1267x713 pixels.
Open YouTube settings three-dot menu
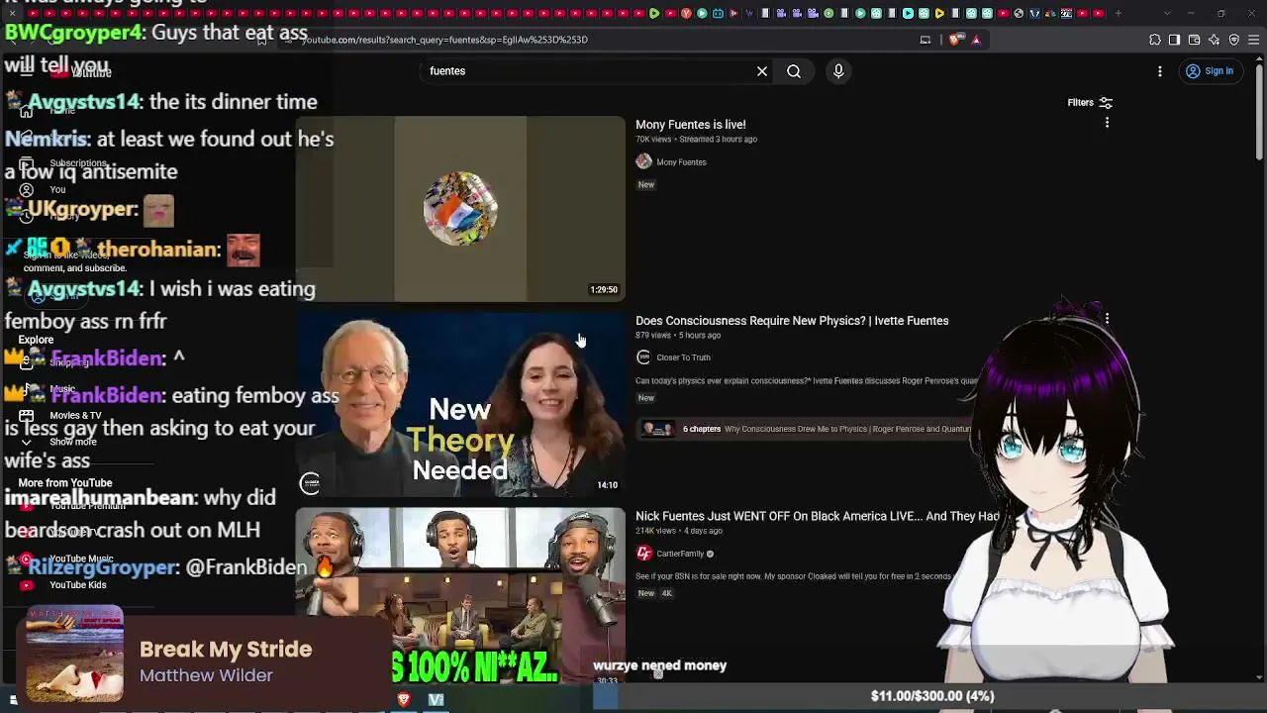[1160, 71]
